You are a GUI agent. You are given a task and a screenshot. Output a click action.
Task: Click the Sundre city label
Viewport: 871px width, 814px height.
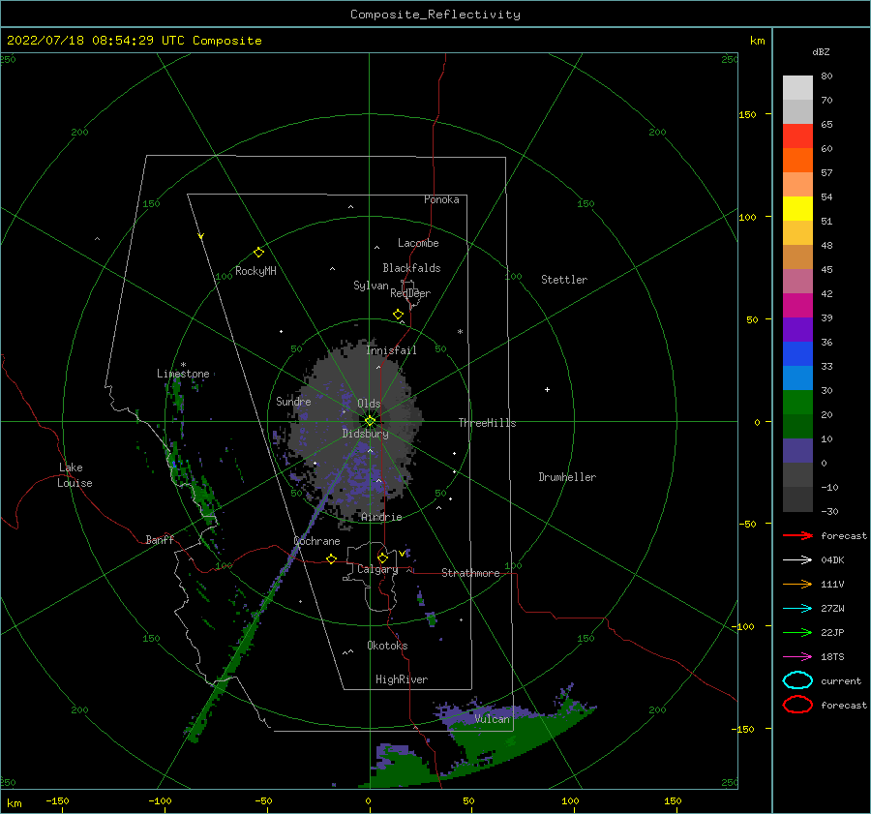[293, 401]
